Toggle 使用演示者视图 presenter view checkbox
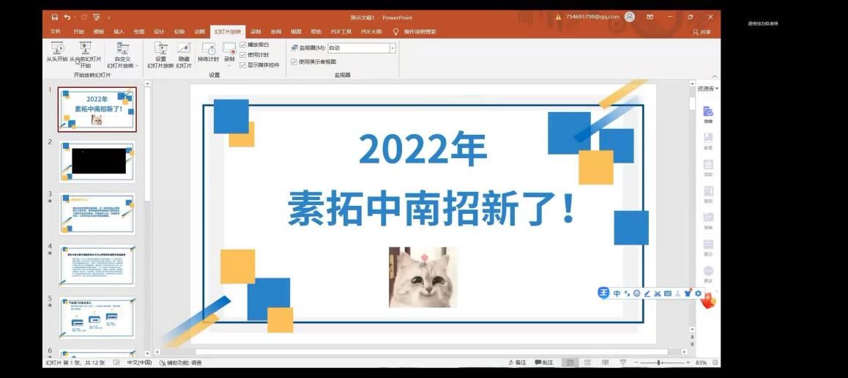This screenshot has width=848, height=378. coord(294,62)
